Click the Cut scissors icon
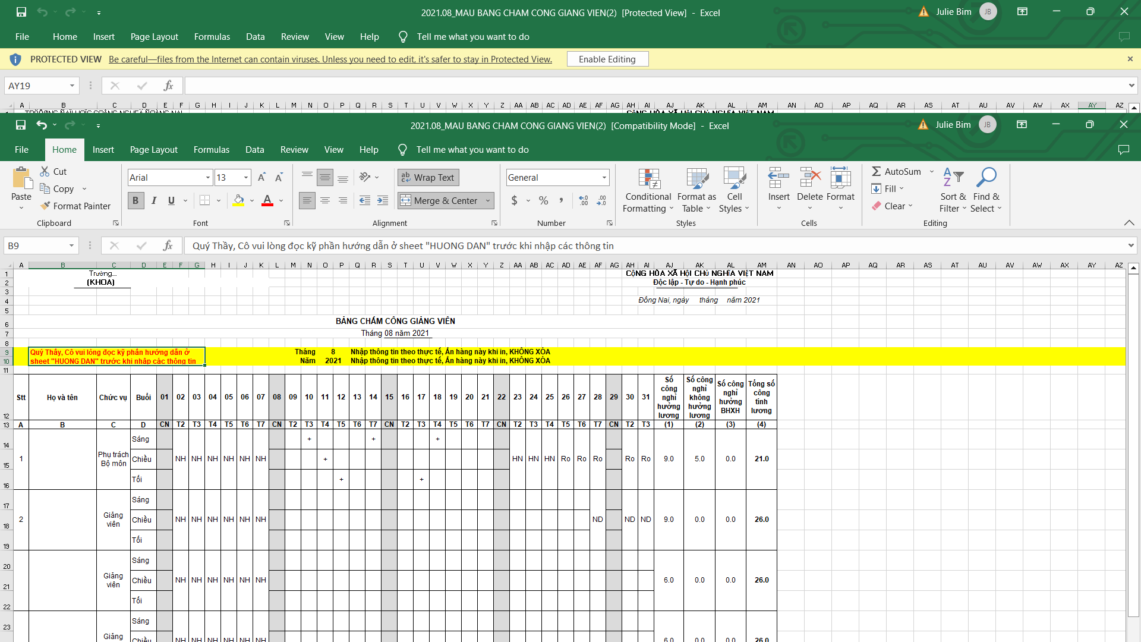The width and height of the screenshot is (1141, 642). click(45, 171)
